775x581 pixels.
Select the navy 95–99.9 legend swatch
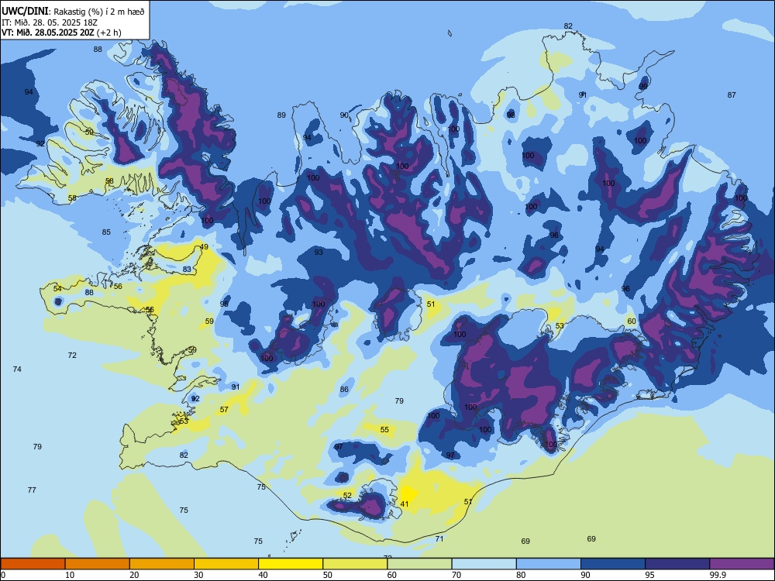677,564
